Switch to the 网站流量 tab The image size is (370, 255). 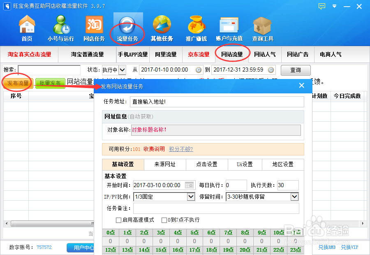tap(232, 54)
